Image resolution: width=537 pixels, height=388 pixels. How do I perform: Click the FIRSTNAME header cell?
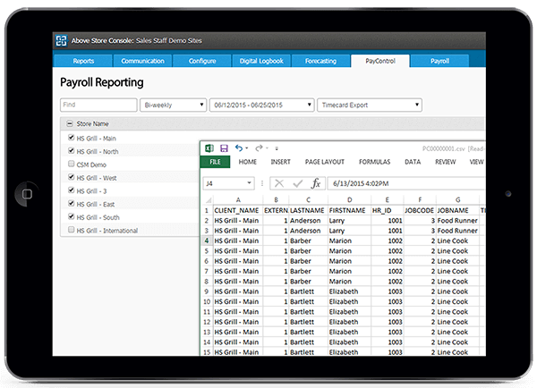347,210
